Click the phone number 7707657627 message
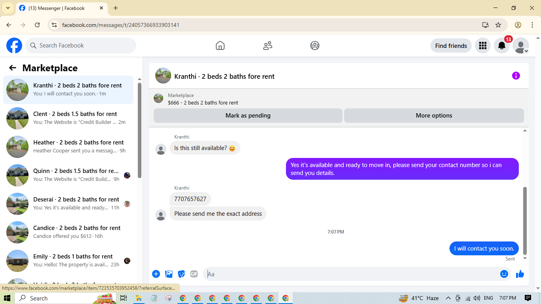 (x=190, y=199)
